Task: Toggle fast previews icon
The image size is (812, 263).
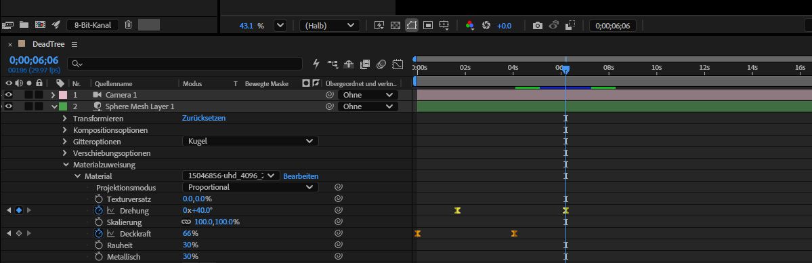Action: point(379,25)
